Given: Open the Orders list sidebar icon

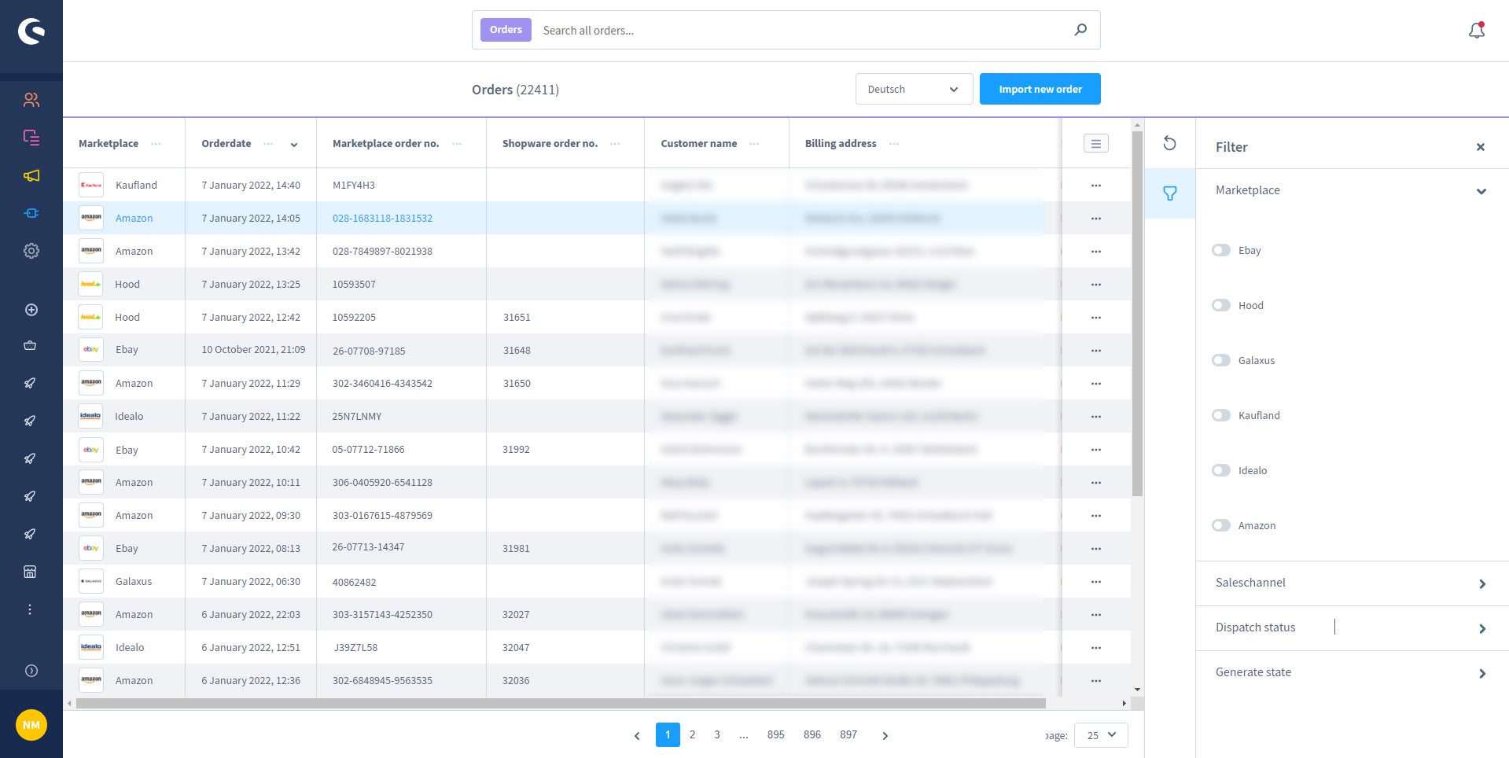Looking at the screenshot, I should (31, 138).
